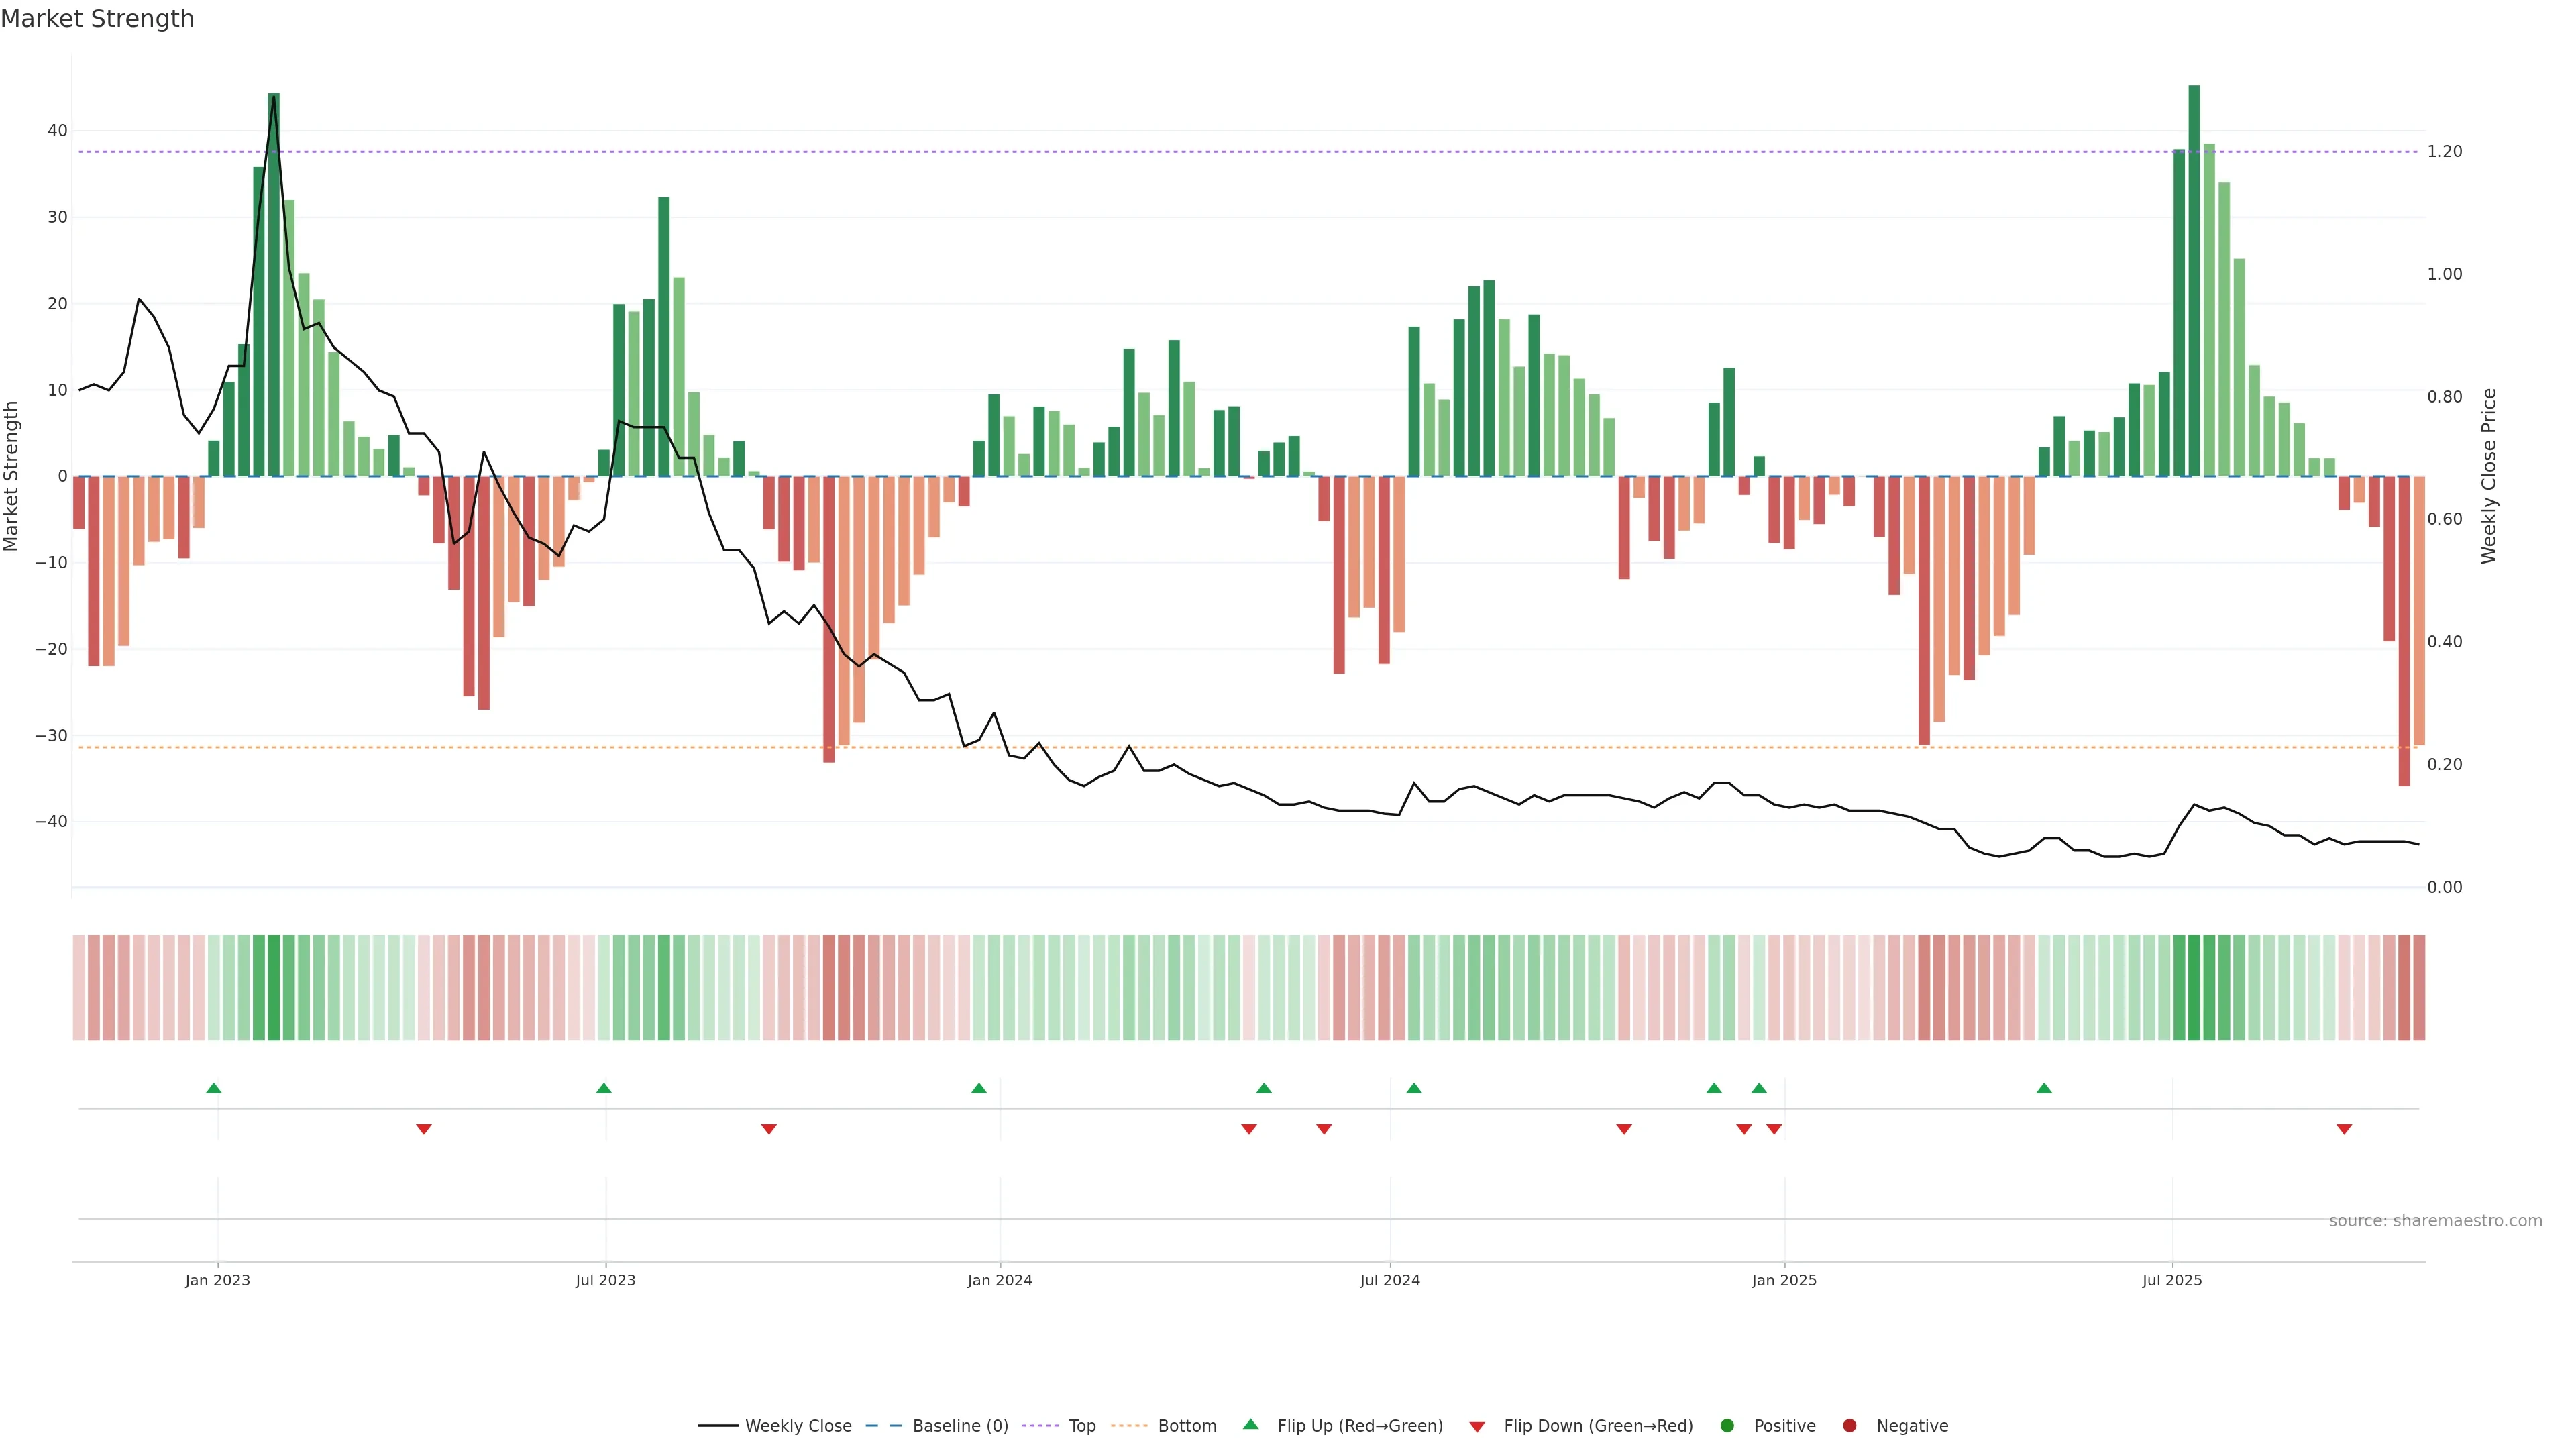This screenshot has width=2576, height=1449.
Task: Click the first green flip-up marker near Jan 2023
Action: 214,1088
